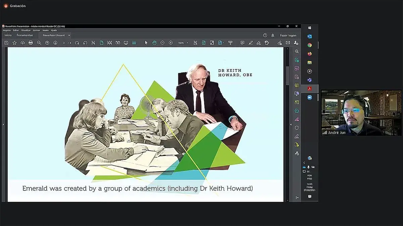Viewport: 403px width, 226px height.
Task: Open the zoom percentage dropdown
Action: (187, 43)
